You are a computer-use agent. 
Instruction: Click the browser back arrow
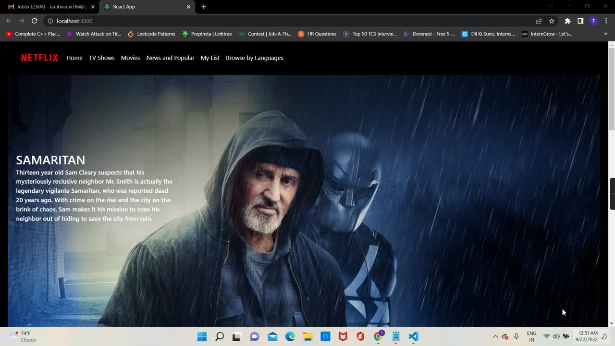tap(9, 21)
